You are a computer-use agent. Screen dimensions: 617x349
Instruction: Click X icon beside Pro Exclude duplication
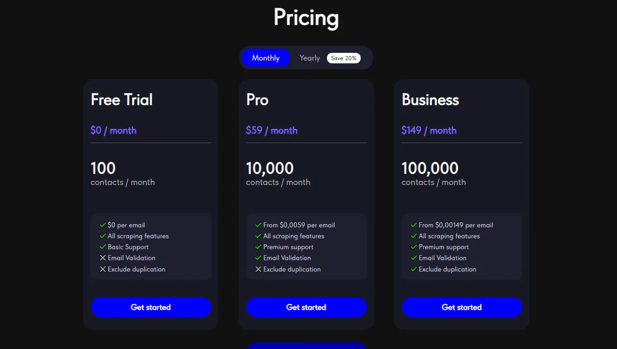tap(258, 269)
